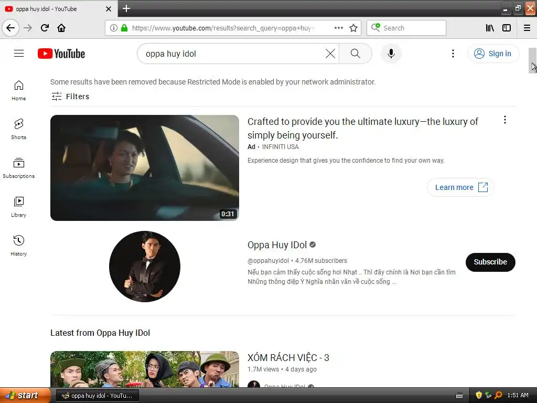Expand the search Filters options
Image resolution: width=537 pixels, height=403 pixels.
click(x=70, y=97)
